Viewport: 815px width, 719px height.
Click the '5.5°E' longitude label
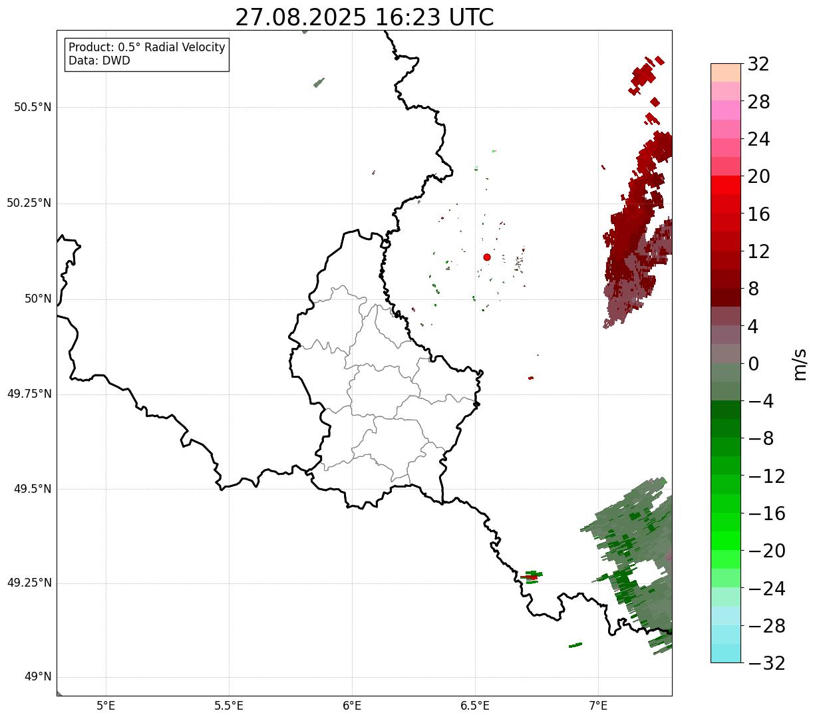[229, 705]
